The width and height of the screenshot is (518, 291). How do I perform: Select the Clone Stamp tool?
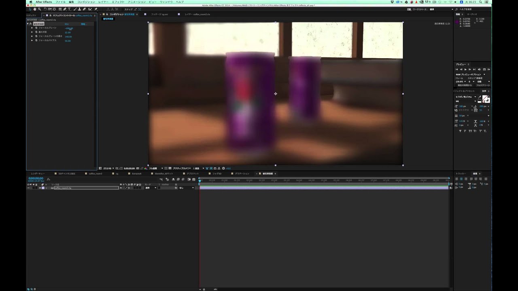tap(79, 9)
